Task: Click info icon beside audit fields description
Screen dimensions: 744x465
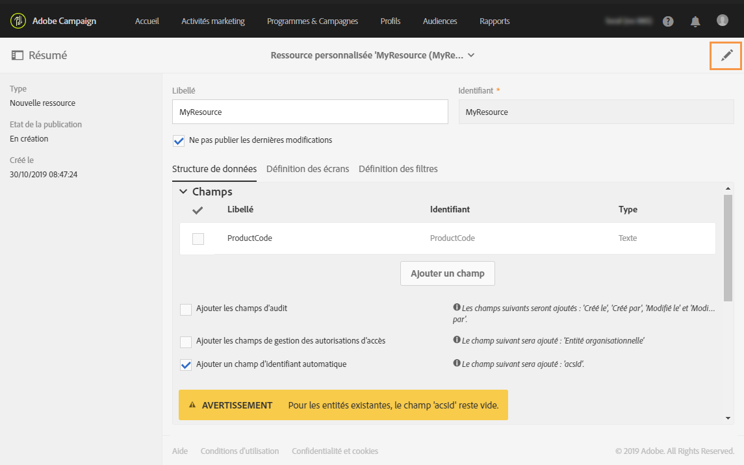Action: point(457,308)
